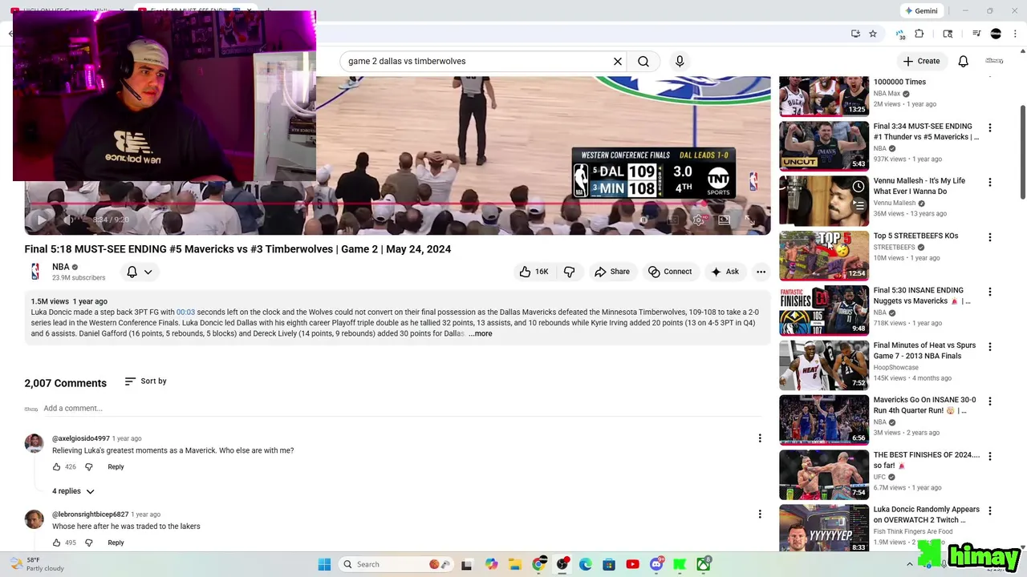
Task: Like the comment by lebronsrightbicep6827
Action: click(56, 543)
